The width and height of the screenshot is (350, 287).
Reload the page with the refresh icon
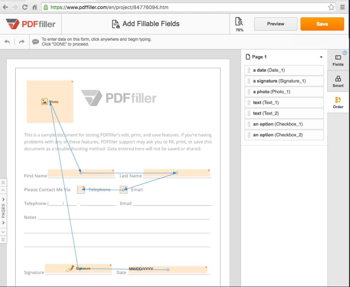tap(25, 7)
